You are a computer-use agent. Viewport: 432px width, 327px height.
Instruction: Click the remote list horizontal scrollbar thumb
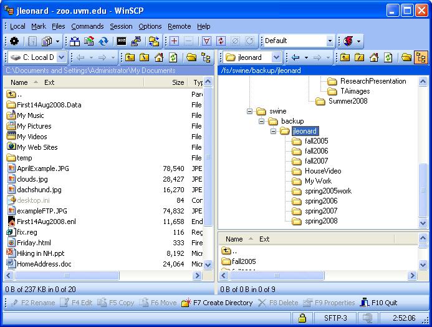(x=277, y=275)
